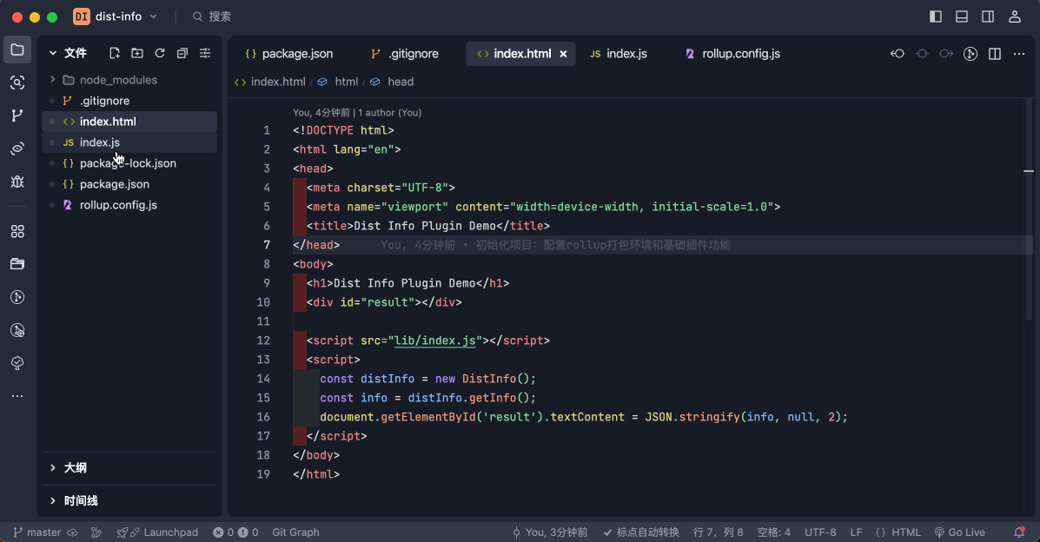This screenshot has width=1040, height=542.
Task: Click the New File icon in explorer
Action: 115,53
